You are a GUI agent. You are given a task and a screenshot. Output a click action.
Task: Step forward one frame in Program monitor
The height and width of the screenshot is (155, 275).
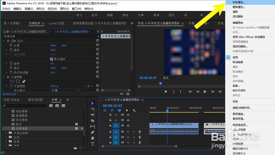pos(213,92)
